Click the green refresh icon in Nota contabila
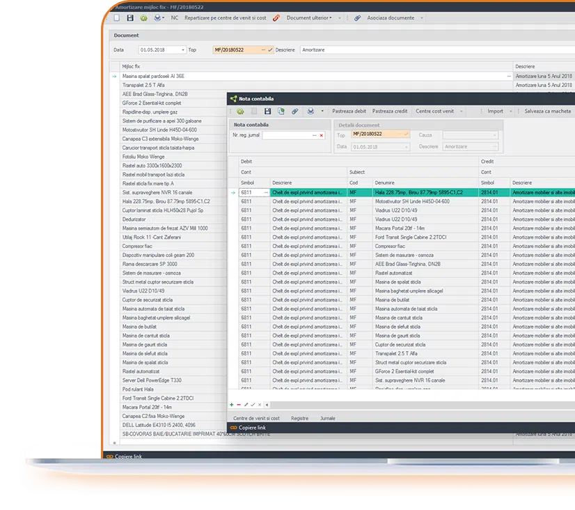The image size is (575, 510). 239,111
